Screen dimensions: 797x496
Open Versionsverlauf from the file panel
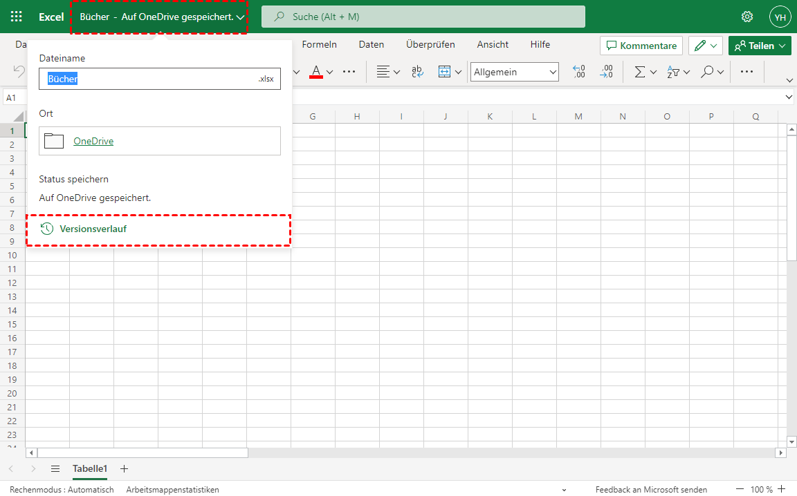point(93,229)
